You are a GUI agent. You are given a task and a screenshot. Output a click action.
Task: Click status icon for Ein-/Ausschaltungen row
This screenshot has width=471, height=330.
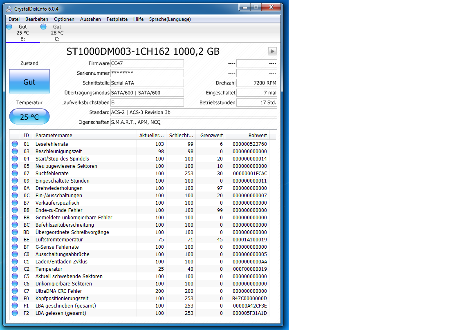click(x=15, y=195)
